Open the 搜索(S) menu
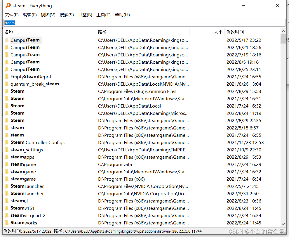The width and height of the screenshot is (289, 237). pos(67,15)
